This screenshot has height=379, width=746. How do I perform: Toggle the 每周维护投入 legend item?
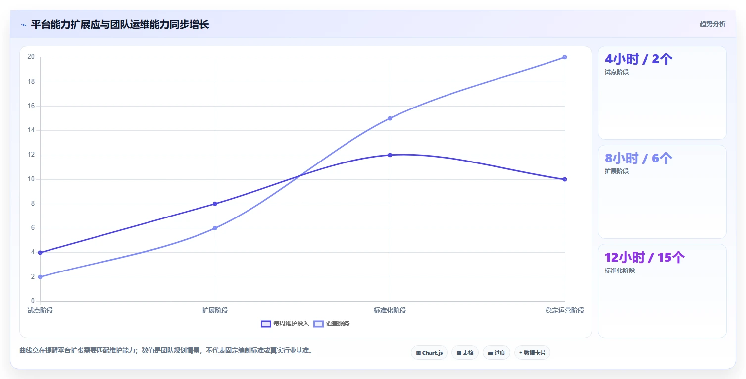[285, 324]
